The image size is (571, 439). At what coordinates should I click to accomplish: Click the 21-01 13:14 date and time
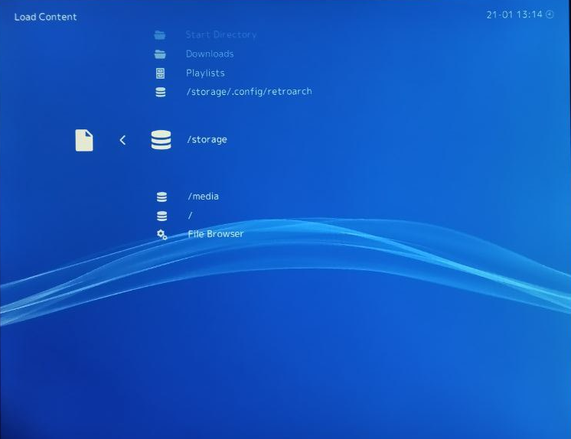coord(514,15)
